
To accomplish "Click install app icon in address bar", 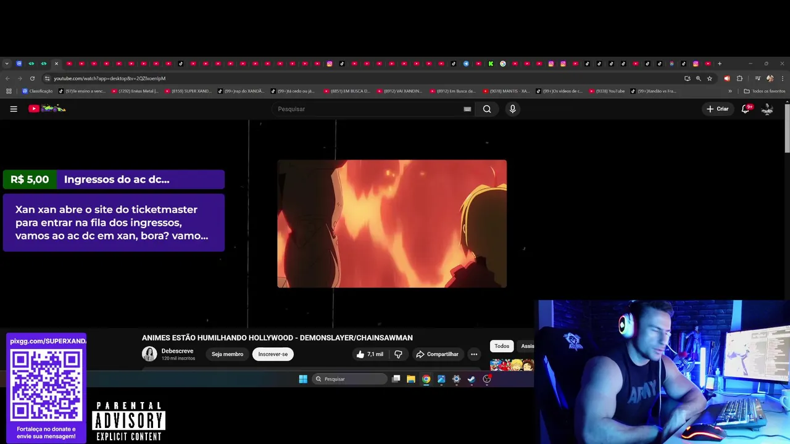I will 687,78.
